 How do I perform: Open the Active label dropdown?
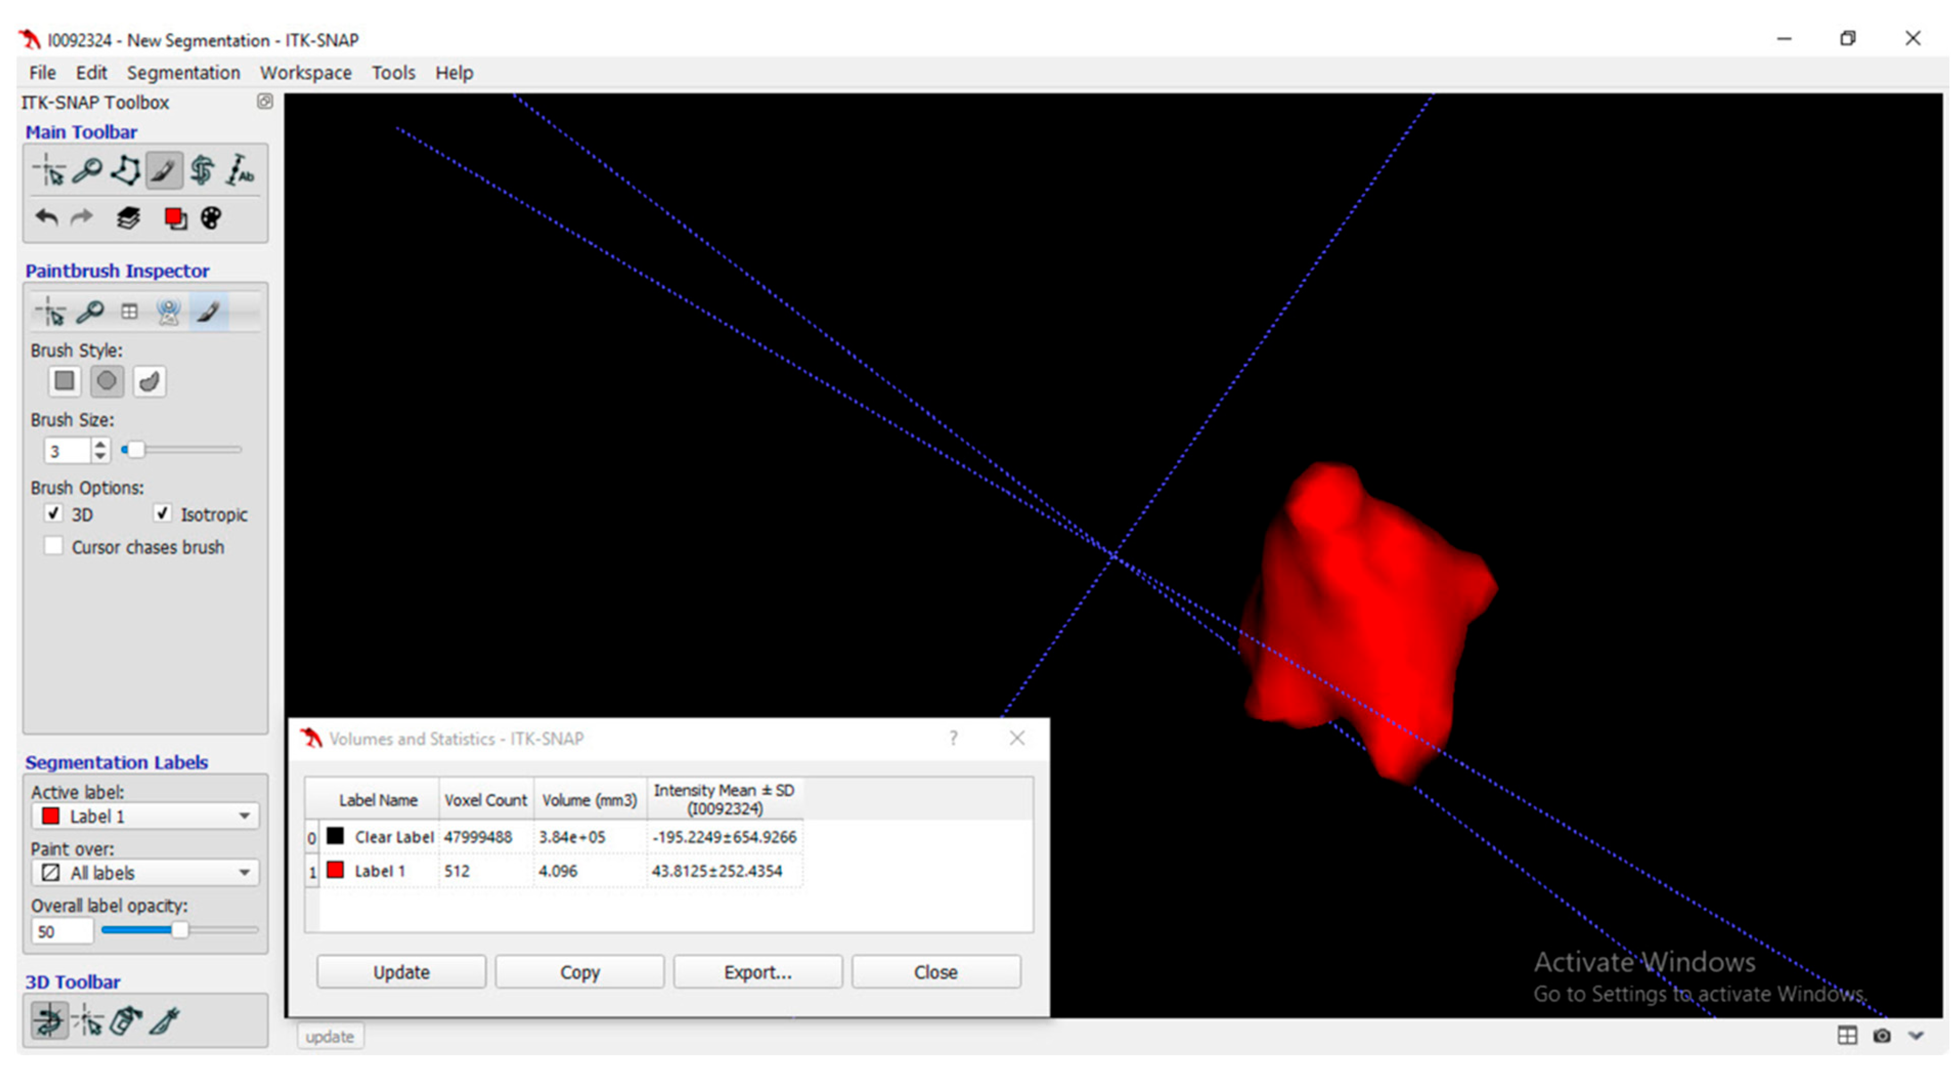tap(145, 816)
